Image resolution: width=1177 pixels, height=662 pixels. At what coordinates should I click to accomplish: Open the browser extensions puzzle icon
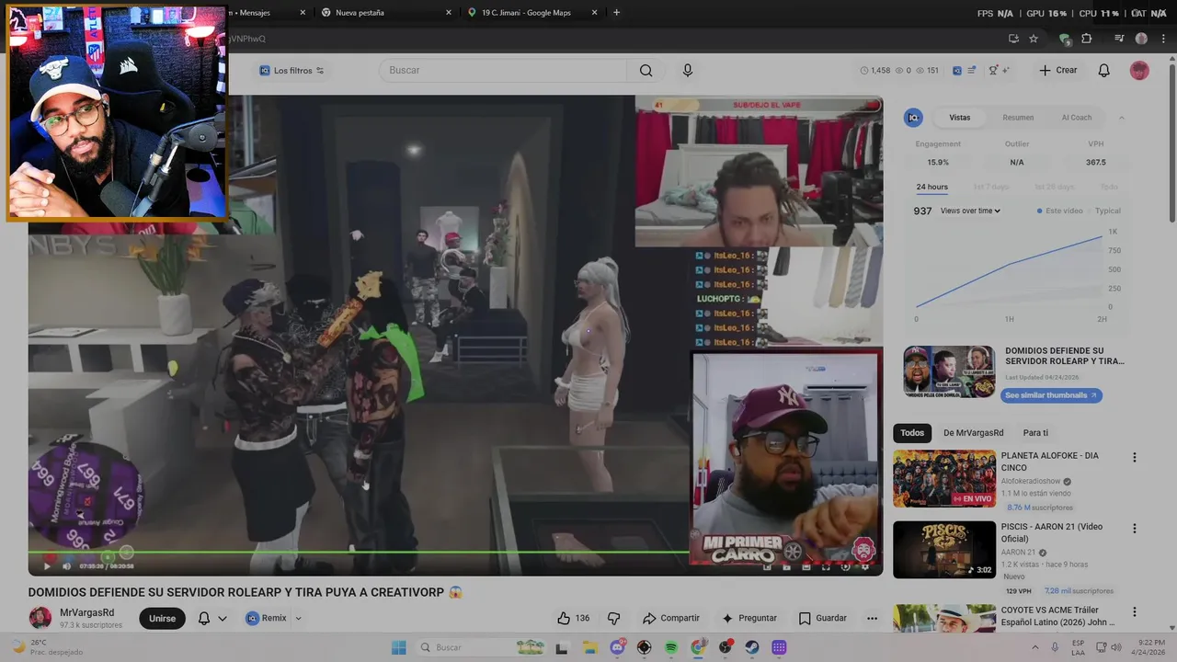coord(1087,39)
